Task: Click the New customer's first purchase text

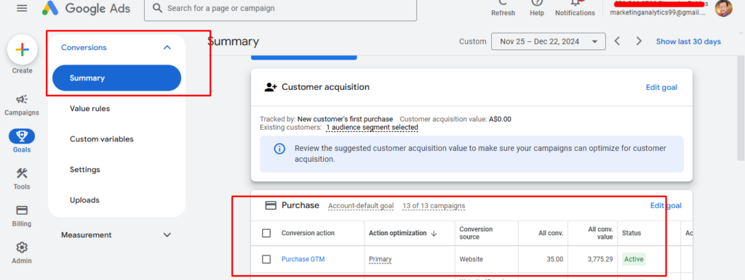Action: [345, 119]
